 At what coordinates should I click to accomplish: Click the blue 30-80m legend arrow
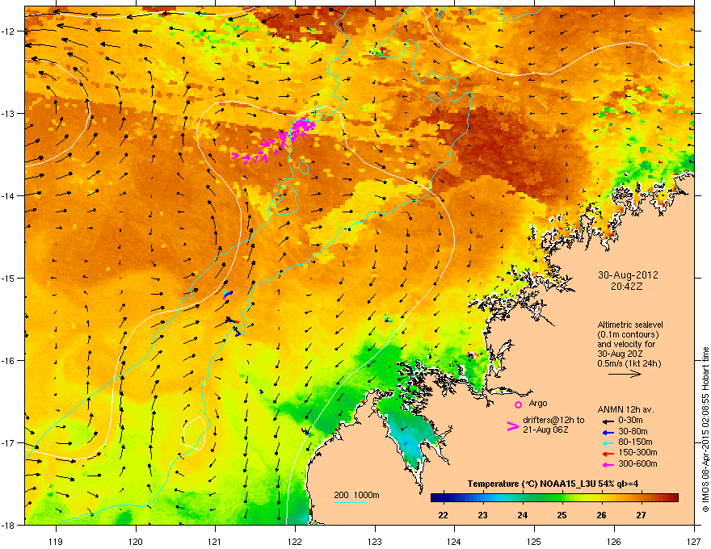(x=608, y=432)
